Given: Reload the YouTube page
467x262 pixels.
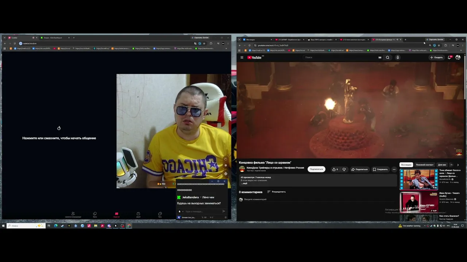Looking at the screenshot, I should (x=250, y=45).
